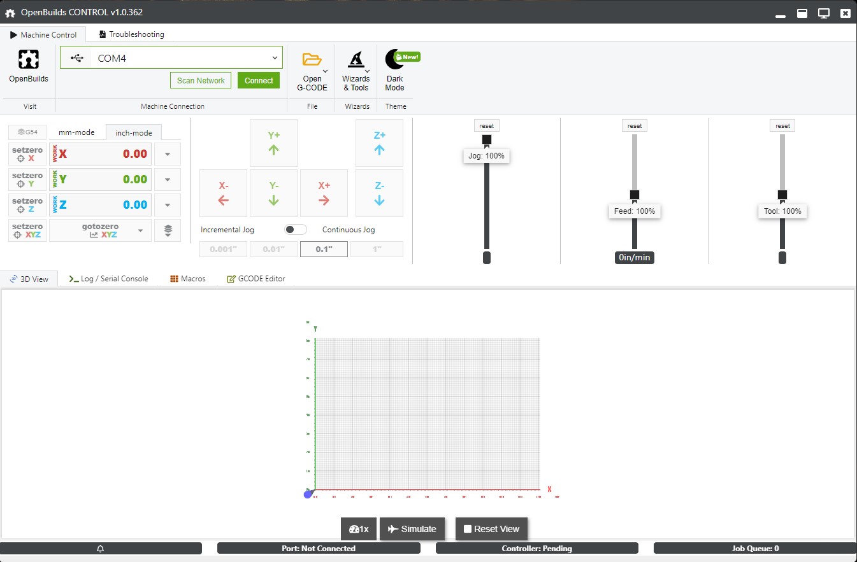
Task: Click the USB port icon
Action: pos(77,58)
